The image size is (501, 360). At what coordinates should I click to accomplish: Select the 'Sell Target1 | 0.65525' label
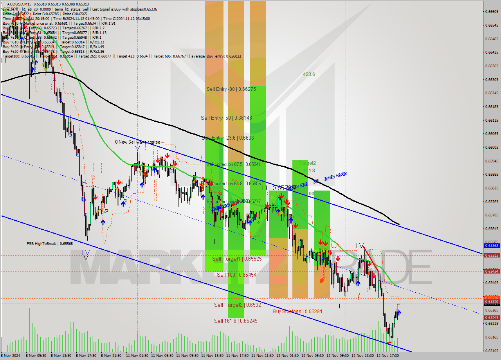click(x=237, y=259)
